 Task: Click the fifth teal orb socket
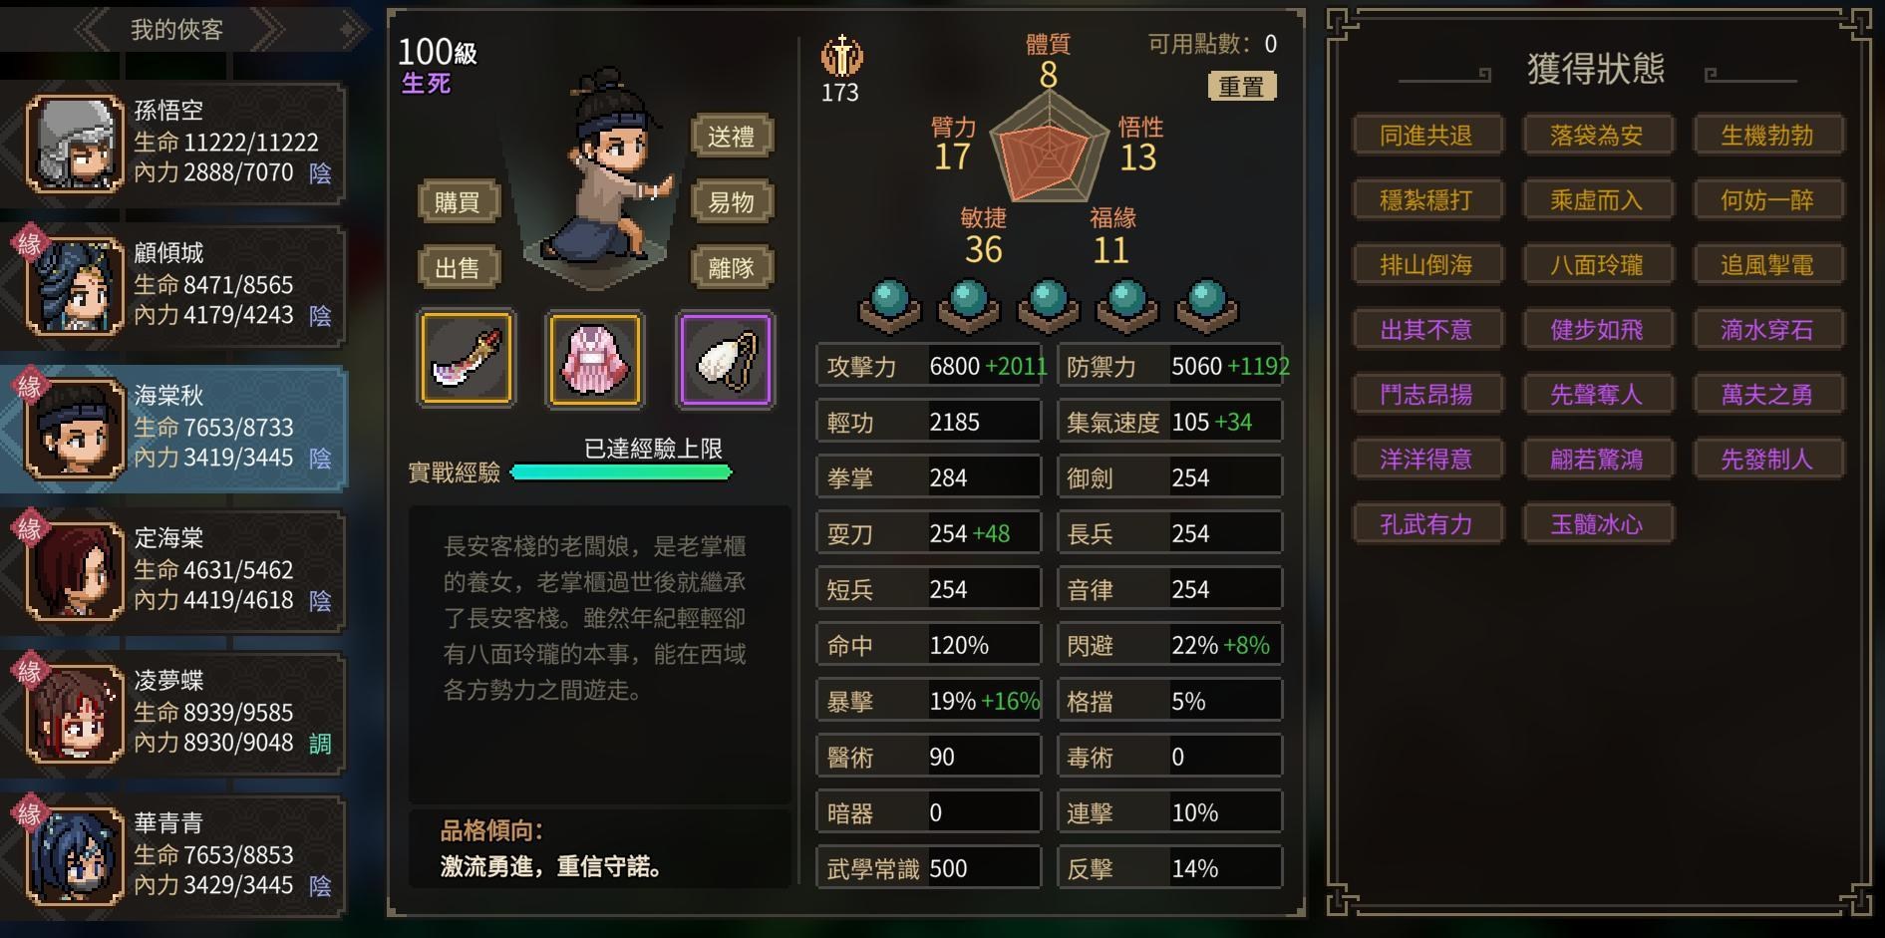[1206, 306]
